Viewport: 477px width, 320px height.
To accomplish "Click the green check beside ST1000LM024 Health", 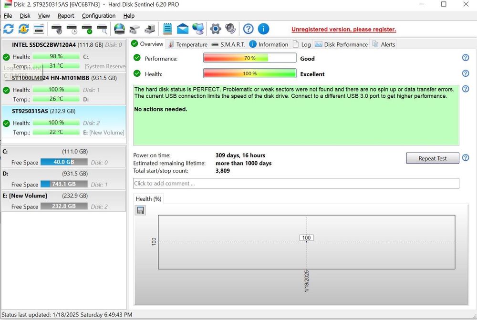I will click(6, 90).
